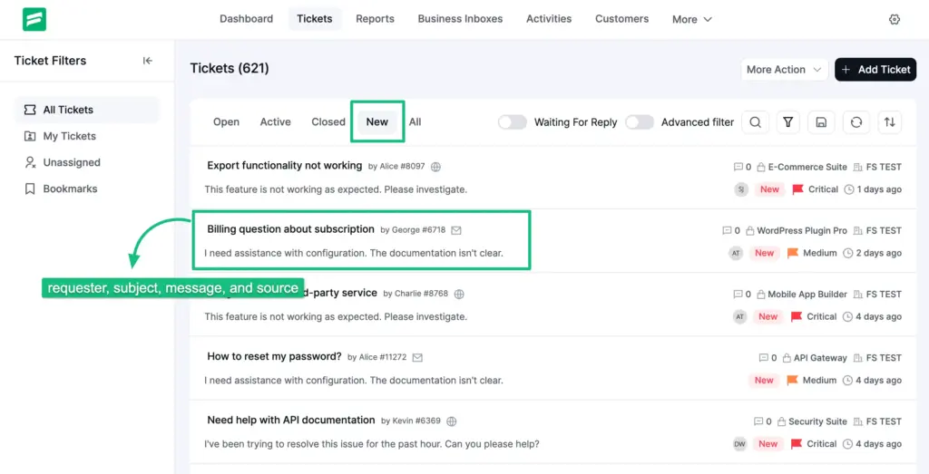Open the Reports page
929x474 pixels.
point(375,19)
